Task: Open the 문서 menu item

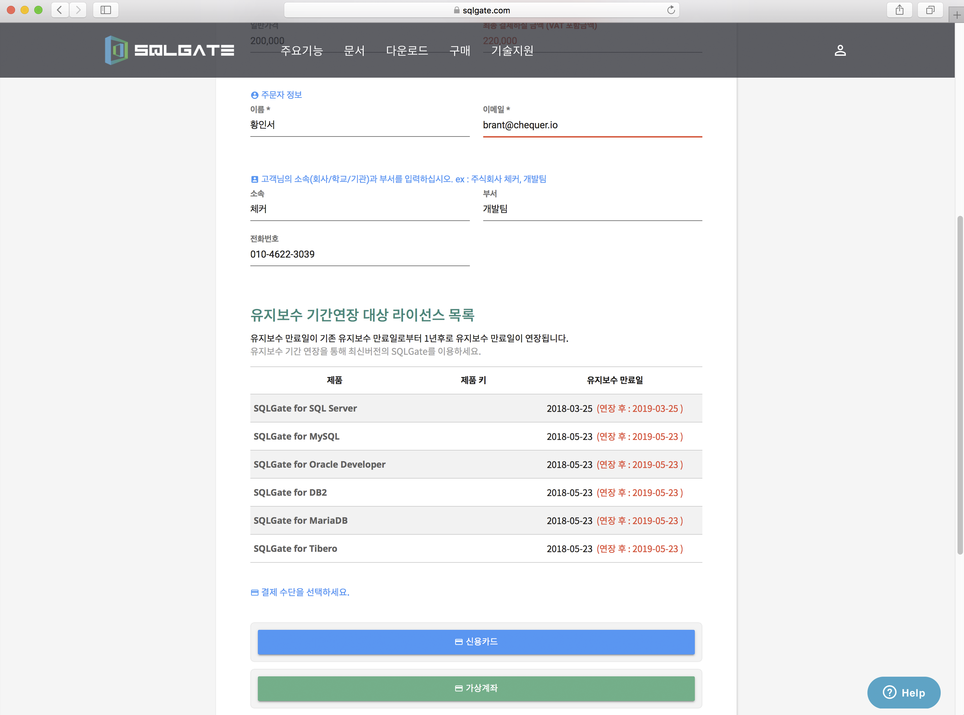Action: click(354, 51)
